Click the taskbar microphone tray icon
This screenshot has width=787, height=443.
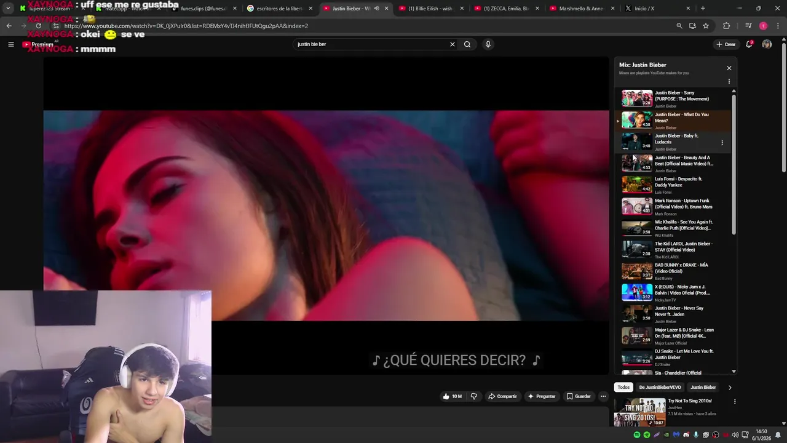pyautogui.click(x=696, y=435)
